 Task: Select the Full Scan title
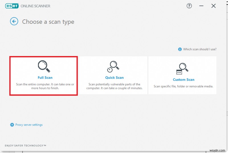(x=45, y=78)
